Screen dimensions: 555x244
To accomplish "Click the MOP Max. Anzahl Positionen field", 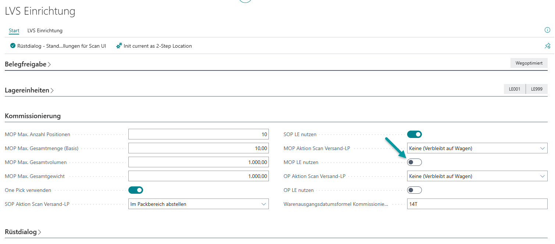I will point(199,134).
